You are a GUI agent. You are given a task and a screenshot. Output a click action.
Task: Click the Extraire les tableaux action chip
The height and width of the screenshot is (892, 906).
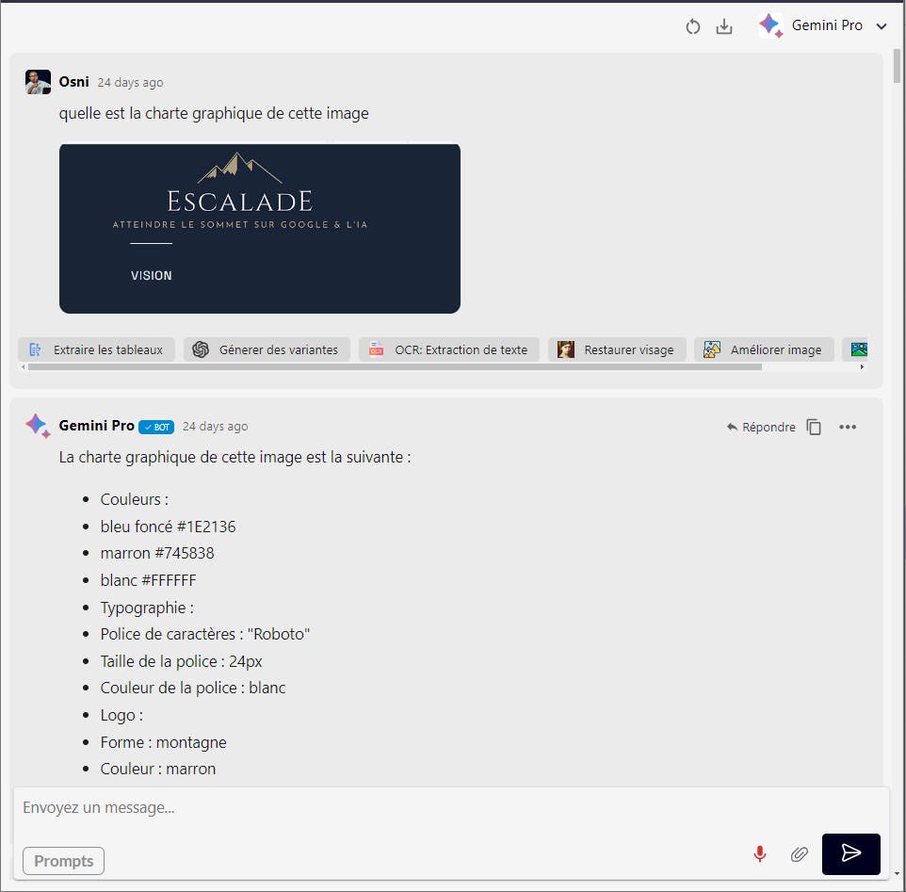tap(96, 349)
